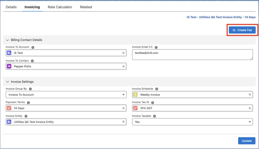Click the contact icon beside Pepper Potts
Viewport: 259px width, 149px height.
[x=9, y=66]
